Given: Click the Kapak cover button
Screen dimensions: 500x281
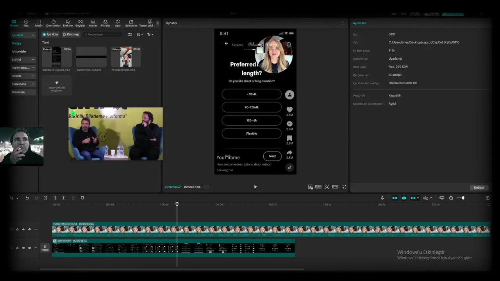Looking at the screenshot, I should click(45, 248).
